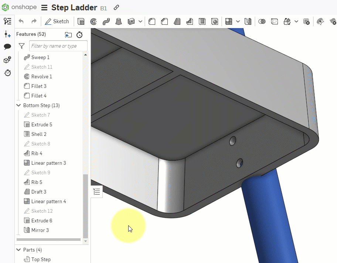
Task: Open the Sweep tool in the toolbar
Action: (x=106, y=21)
